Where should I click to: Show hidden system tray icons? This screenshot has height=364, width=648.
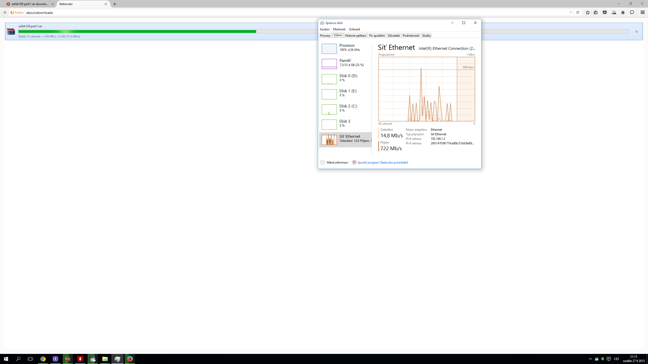pyautogui.click(x=590, y=359)
